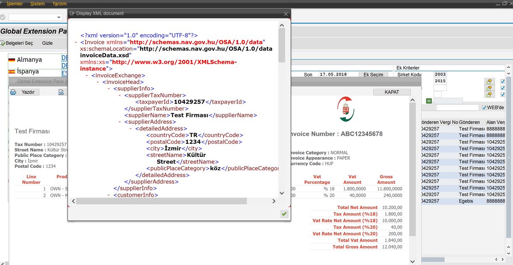Click the XML export icon beside Yazdır
Image resolution: width=513 pixels, height=265 pixels.
pyautogui.click(x=61, y=92)
